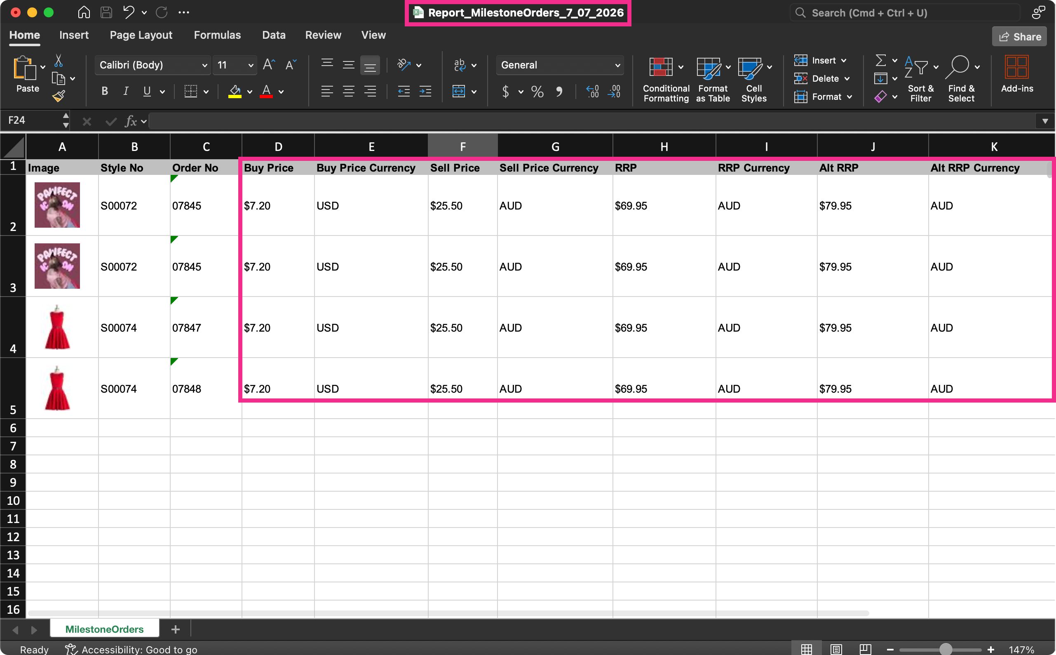Expand the formula bar arrow
The width and height of the screenshot is (1056, 655).
pyautogui.click(x=1045, y=121)
